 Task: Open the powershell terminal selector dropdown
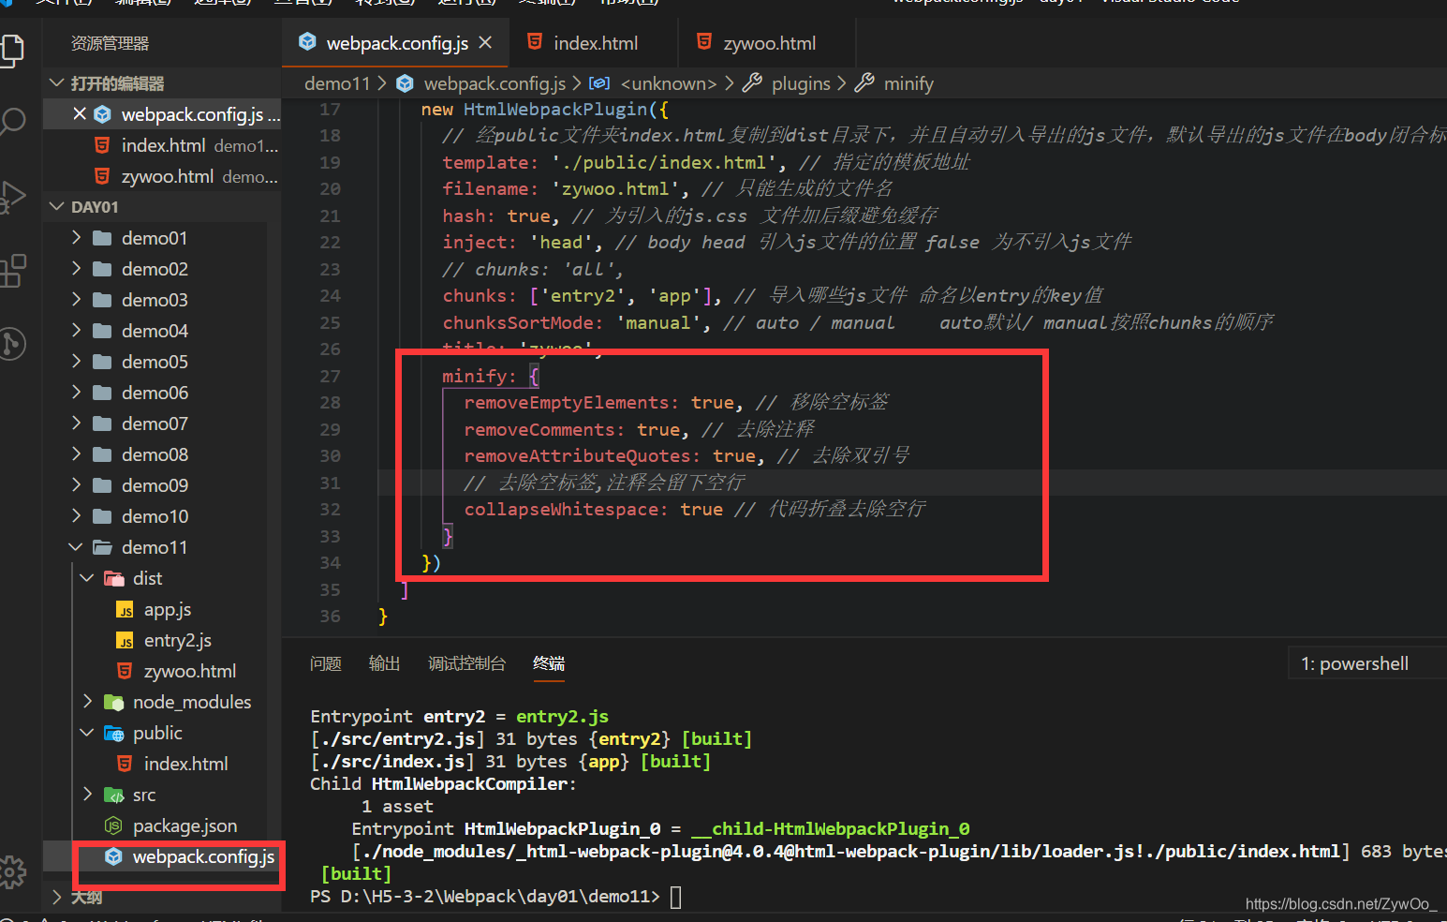[x=1367, y=663]
